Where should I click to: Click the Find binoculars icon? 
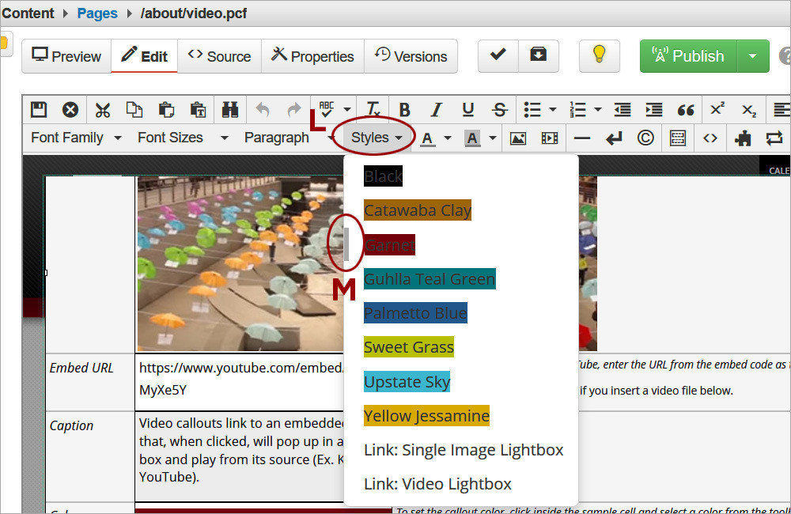coord(230,110)
